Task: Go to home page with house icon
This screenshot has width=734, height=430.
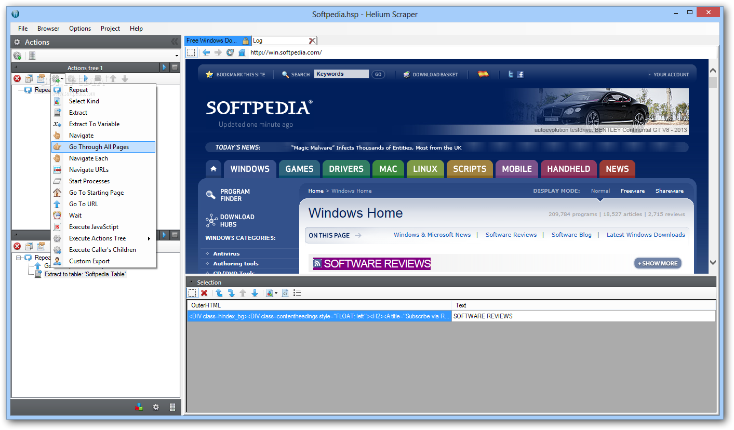Action: [242, 52]
